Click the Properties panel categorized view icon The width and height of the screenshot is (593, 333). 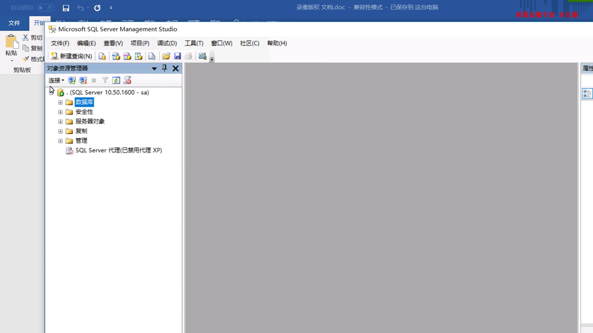coord(587,93)
